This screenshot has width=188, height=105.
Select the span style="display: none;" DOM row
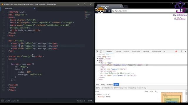click(141, 65)
